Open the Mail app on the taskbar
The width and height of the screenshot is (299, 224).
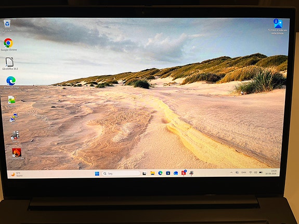point(176,173)
